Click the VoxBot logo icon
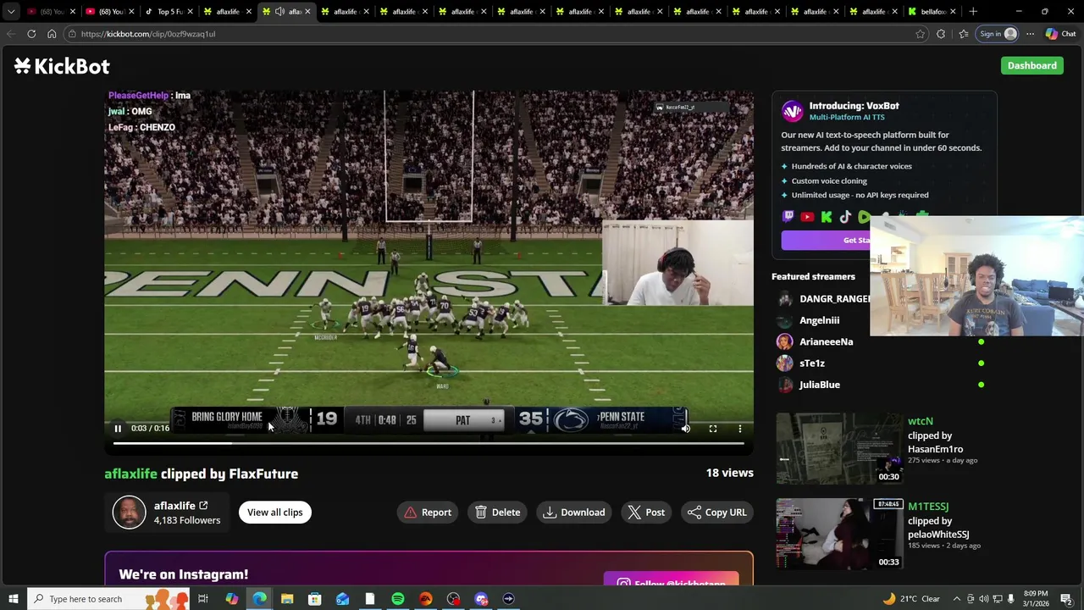 (x=792, y=111)
